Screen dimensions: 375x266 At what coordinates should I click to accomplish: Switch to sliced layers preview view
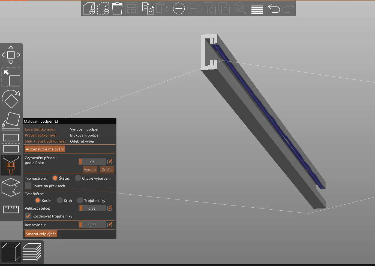point(32,252)
